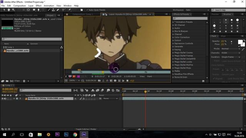Toggle video visibility of Hyouka layer
246x138 pixels.
pyautogui.click(x=2, y=99)
